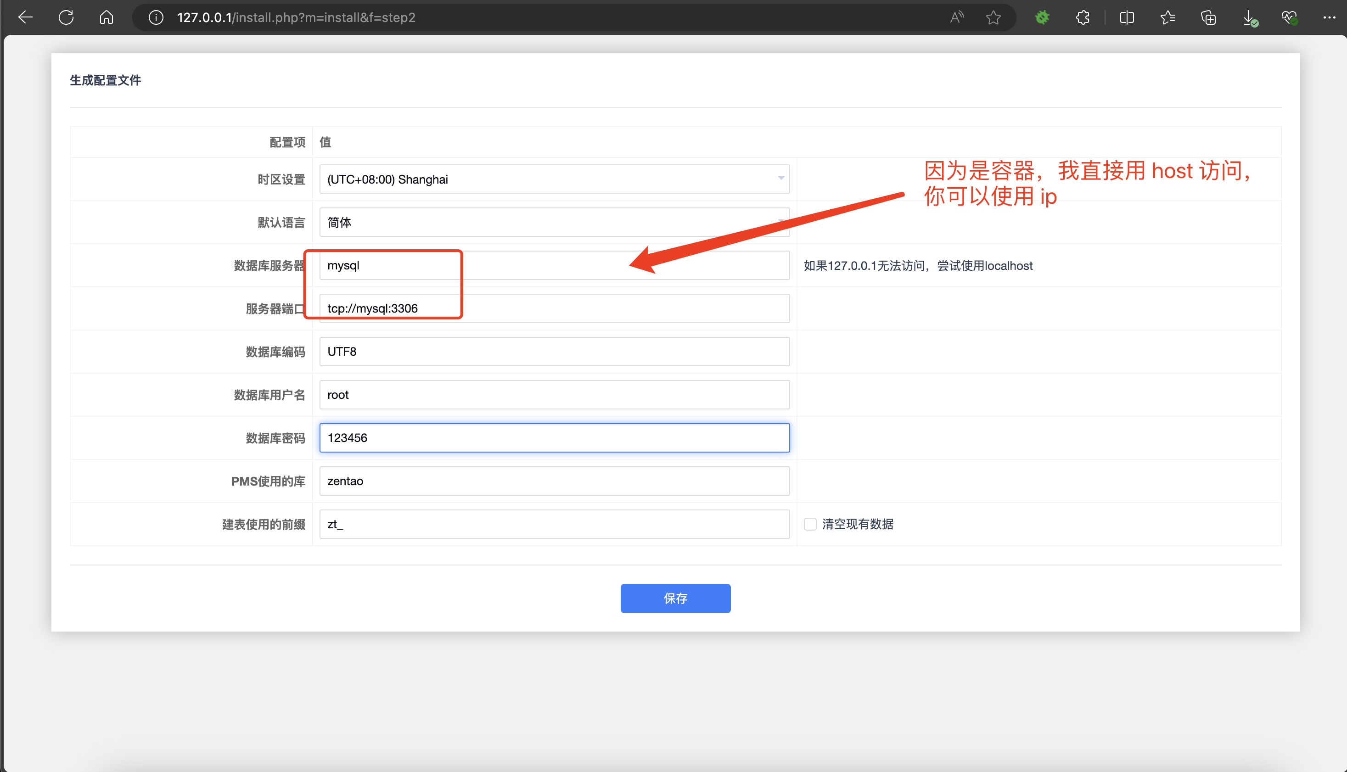View site information icon in address bar
Image resolution: width=1347 pixels, height=772 pixels.
click(155, 17)
